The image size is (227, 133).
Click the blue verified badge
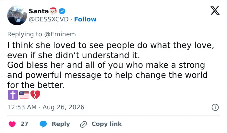[62, 11]
